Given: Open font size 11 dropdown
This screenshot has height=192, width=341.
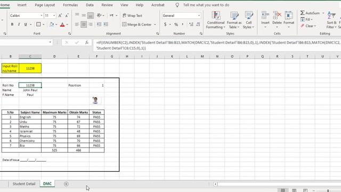Looking at the screenshot, I should click(x=54, y=15).
